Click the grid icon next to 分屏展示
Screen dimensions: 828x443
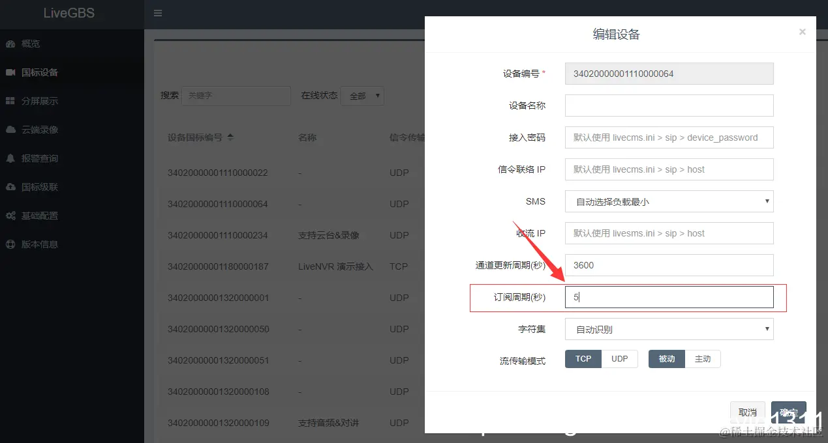10,101
